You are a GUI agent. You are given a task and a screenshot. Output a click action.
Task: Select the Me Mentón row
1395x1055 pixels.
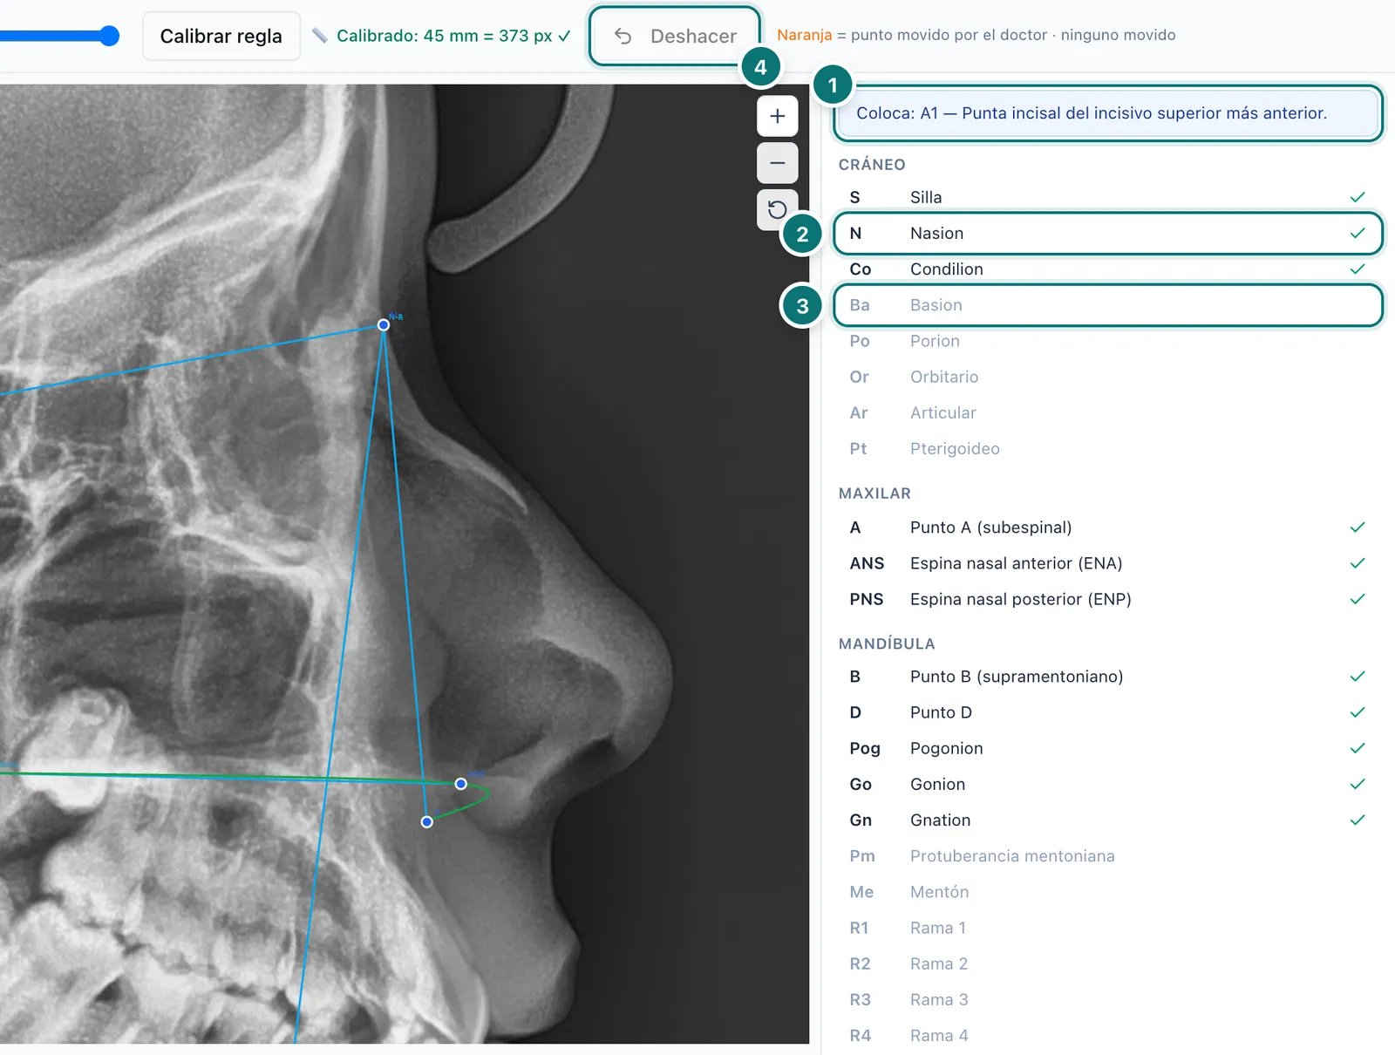pyautogui.click(x=1107, y=892)
